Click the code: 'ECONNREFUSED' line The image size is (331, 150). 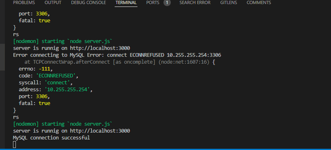tap(48, 76)
